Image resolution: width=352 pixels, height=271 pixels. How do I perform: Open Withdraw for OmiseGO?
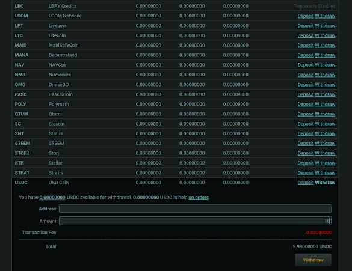325,85
